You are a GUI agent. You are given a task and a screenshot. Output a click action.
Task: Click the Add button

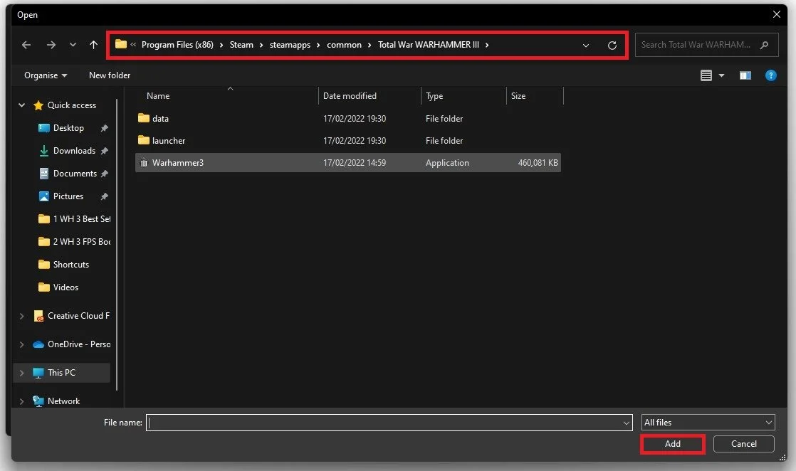(x=673, y=443)
